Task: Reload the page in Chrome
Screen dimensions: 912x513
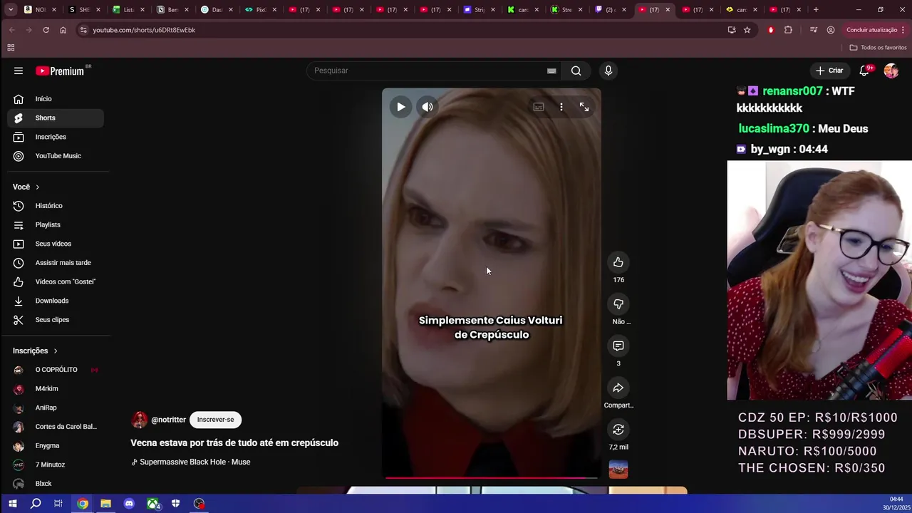Action: (46, 30)
